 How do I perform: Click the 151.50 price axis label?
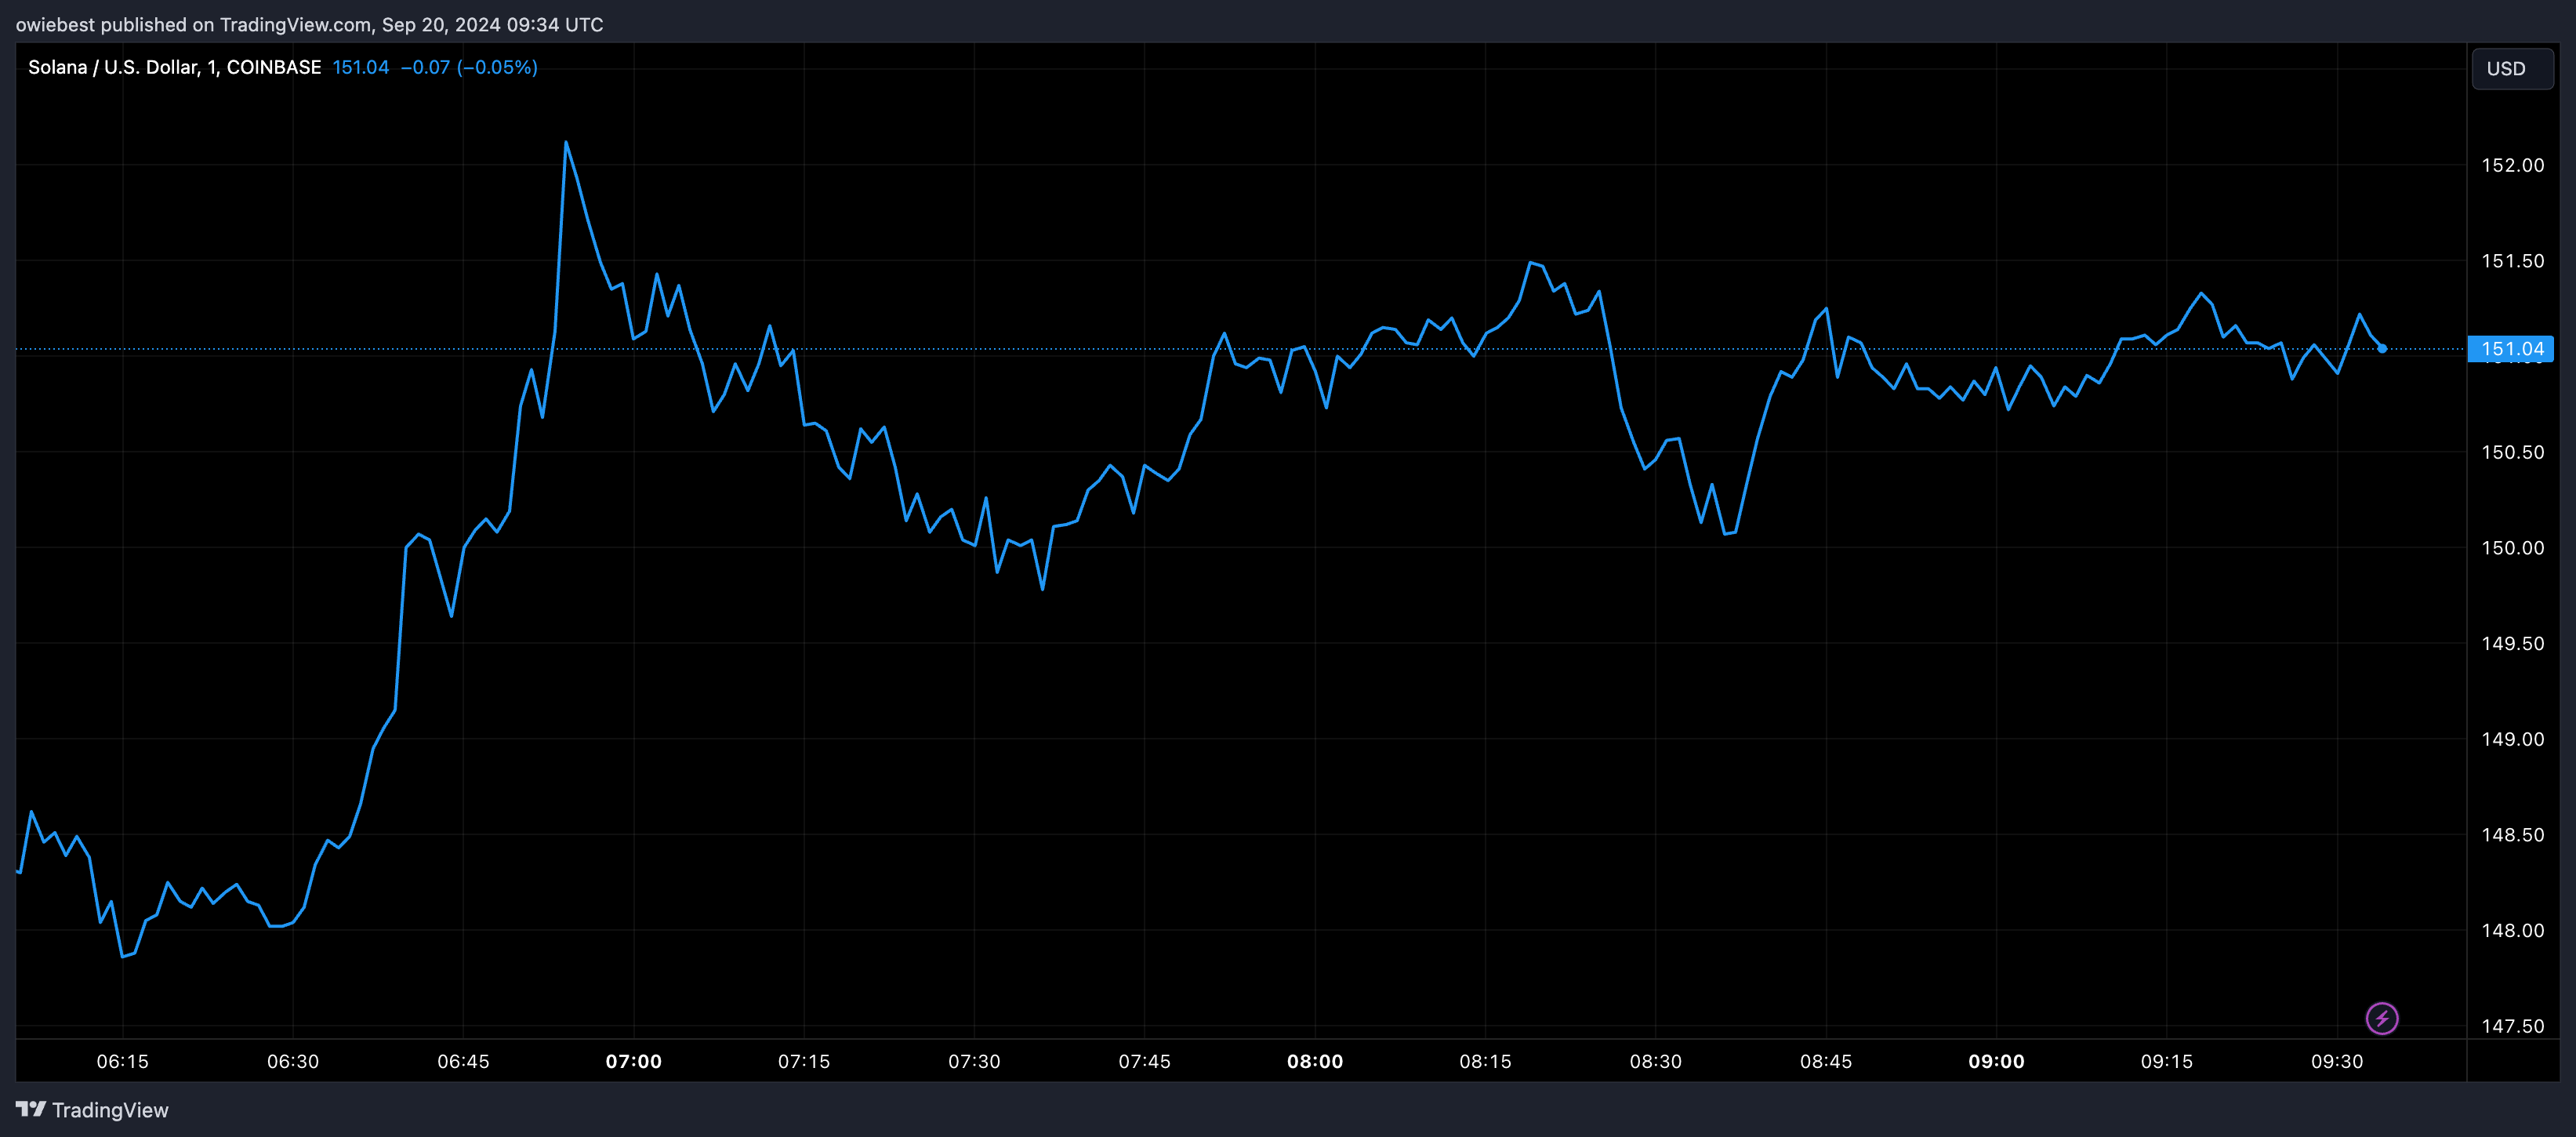click(x=2512, y=261)
